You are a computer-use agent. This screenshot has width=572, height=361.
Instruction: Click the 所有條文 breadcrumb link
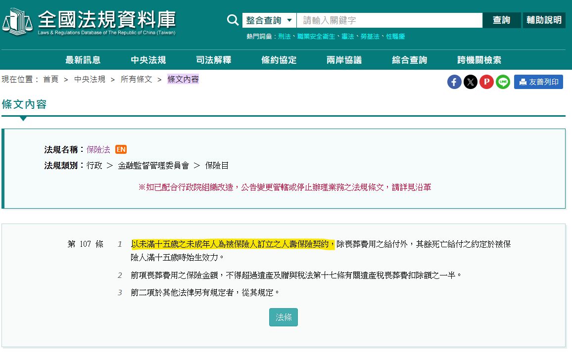[136, 79]
